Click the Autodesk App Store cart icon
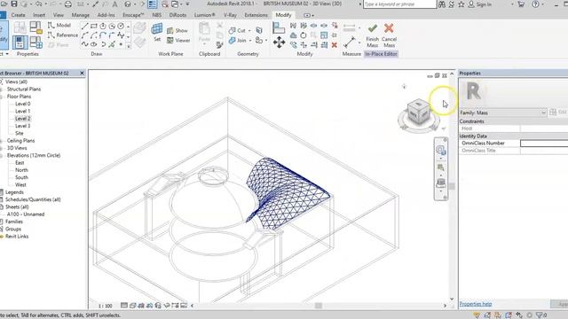 click(x=521, y=4)
